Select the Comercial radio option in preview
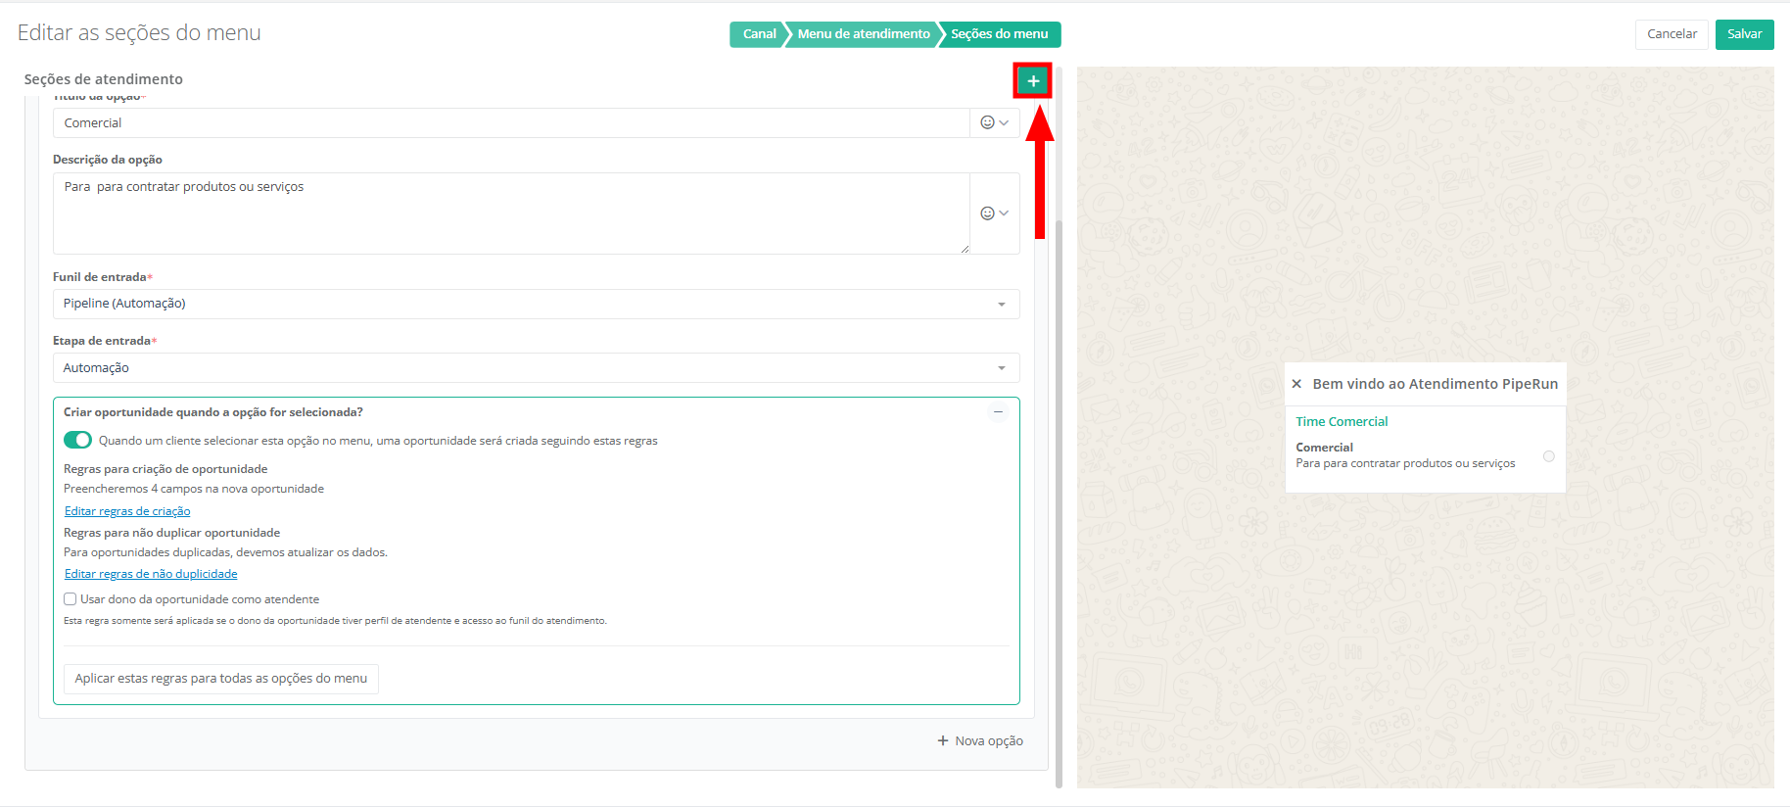The height and width of the screenshot is (807, 1790). 1548,456
